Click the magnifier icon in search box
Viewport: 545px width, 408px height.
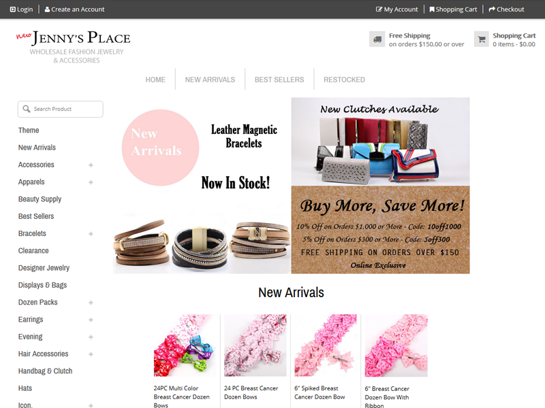click(27, 109)
